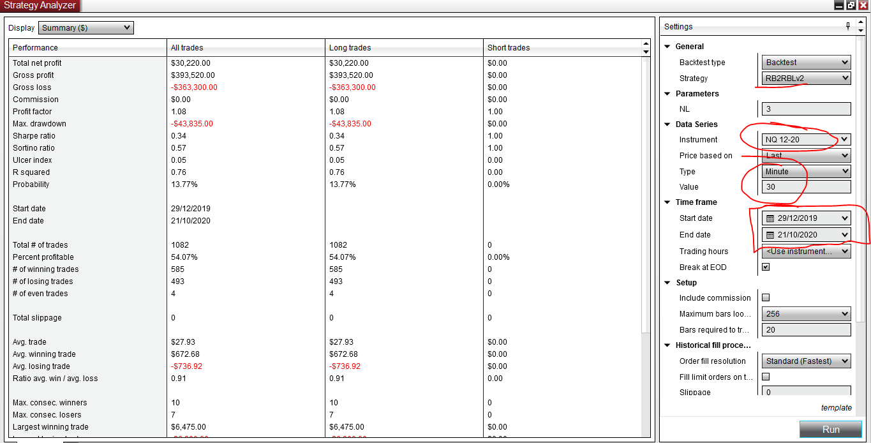The image size is (871, 443).
Task: Click the Gross loss All trades value
Action: tap(194, 87)
